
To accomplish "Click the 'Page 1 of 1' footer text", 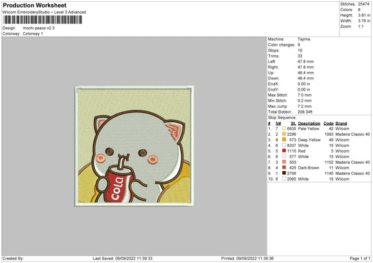I will (x=360, y=258).
